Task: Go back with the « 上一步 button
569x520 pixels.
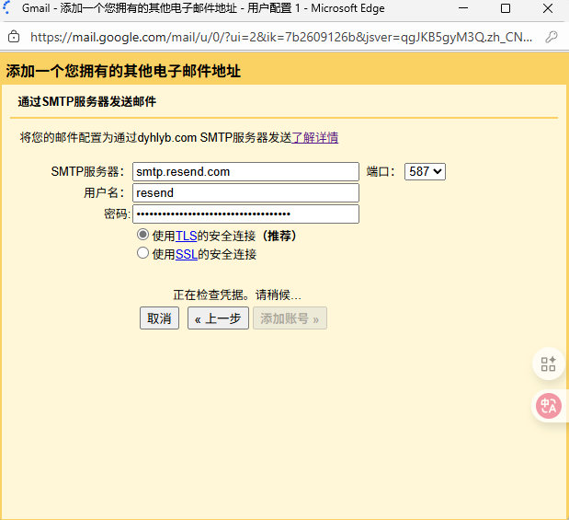Action: coord(218,318)
